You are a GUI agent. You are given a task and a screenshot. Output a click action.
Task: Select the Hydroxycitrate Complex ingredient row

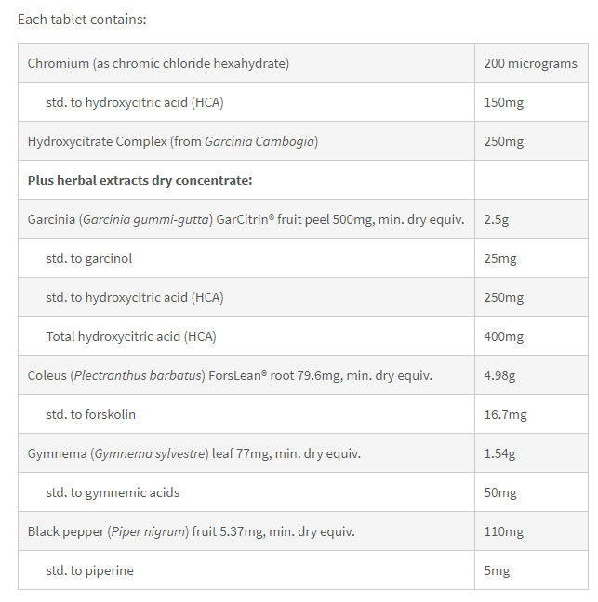point(173,141)
